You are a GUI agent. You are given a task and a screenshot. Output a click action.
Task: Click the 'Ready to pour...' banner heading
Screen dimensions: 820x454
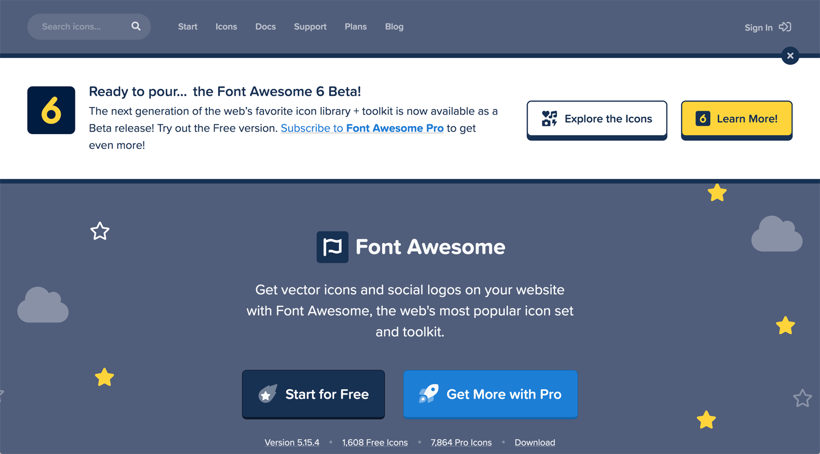[x=225, y=92]
